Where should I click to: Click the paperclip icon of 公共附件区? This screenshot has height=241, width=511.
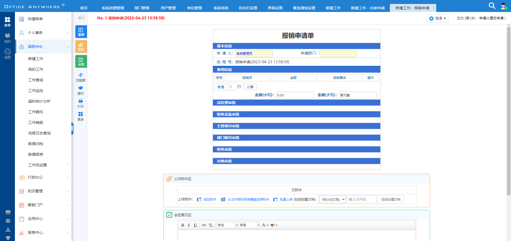169,179
